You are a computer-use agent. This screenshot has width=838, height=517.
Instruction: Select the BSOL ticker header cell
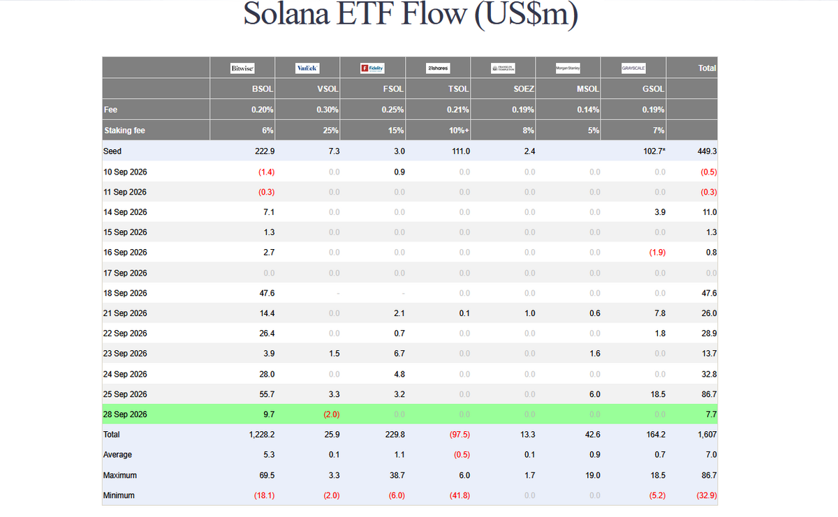point(242,89)
